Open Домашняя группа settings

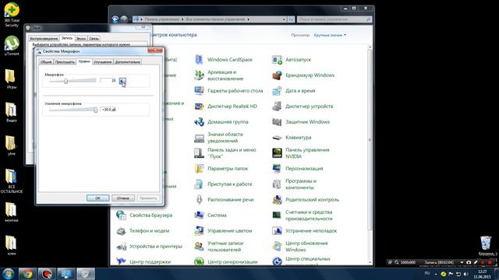click(x=221, y=122)
